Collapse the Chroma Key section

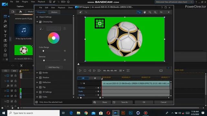pos(37,22)
